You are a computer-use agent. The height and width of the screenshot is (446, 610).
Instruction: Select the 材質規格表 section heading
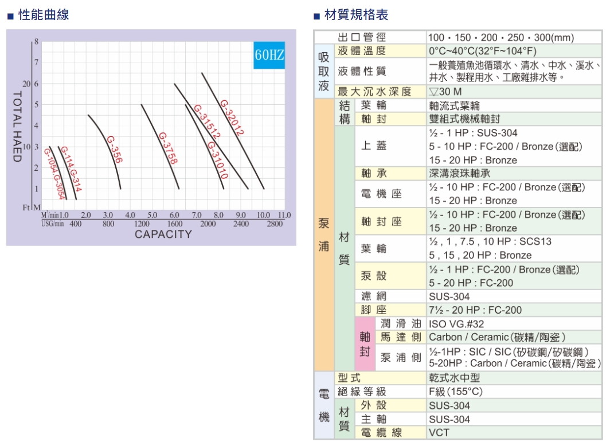[356, 15]
